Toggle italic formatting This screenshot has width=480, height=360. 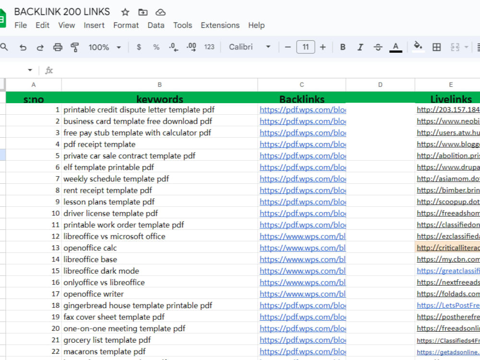pos(360,47)
